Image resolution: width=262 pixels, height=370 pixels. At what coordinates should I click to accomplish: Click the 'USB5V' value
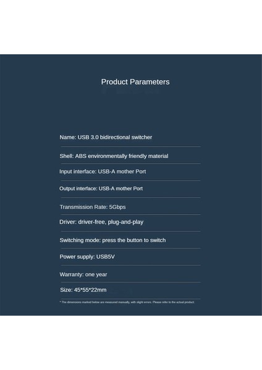coord(106,257)
